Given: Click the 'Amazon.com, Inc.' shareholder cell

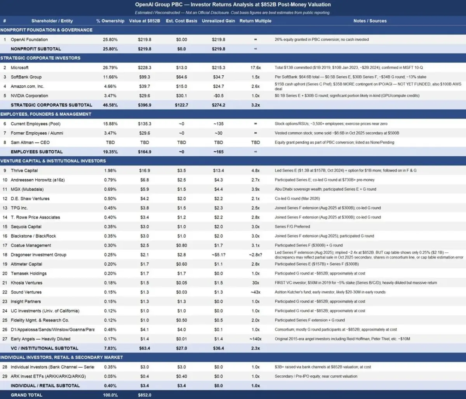Looking at the screenshot, I should point(27,86).
